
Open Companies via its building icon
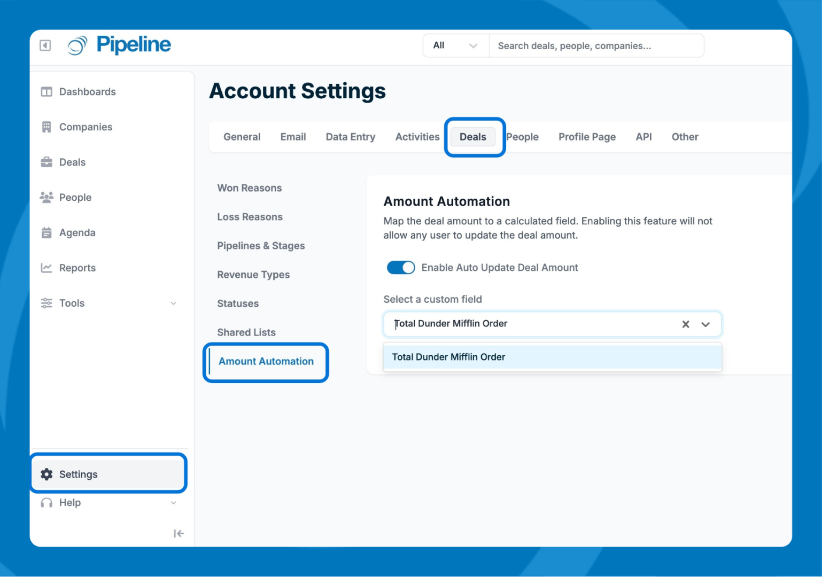[46, 127]
